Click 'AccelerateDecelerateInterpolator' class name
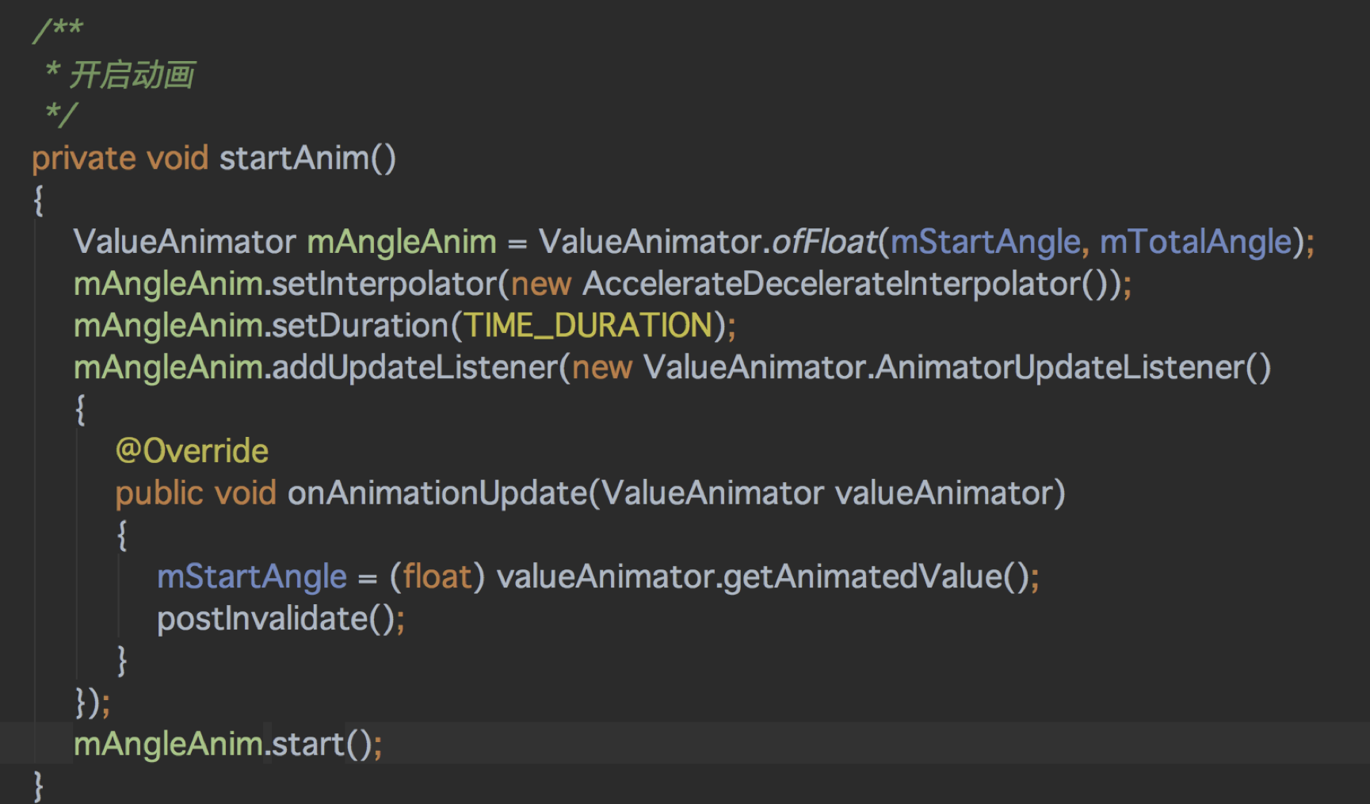1370x804 pixels. coord(832,284)
